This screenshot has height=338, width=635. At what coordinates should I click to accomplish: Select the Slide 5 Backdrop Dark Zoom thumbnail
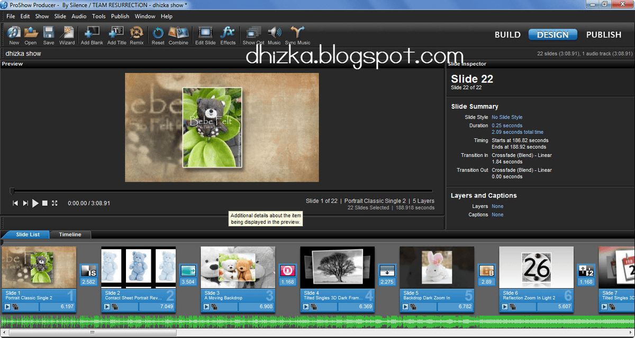point(437,267)
